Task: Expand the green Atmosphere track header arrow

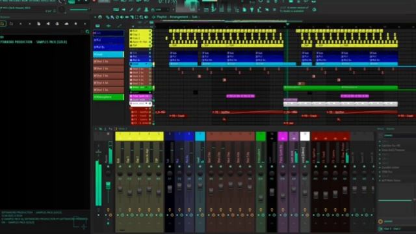Action: (147, 87)
